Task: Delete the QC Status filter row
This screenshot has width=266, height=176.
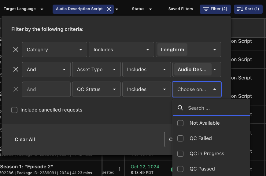Action: point(16,89)
